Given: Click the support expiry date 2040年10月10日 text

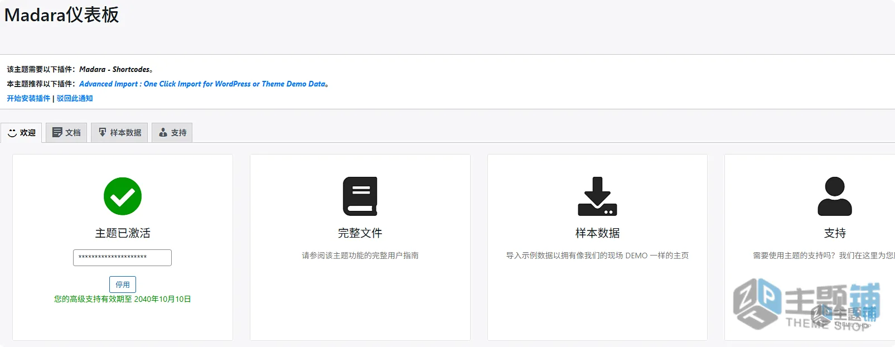Looking at the screenshot, I should 162,299.
